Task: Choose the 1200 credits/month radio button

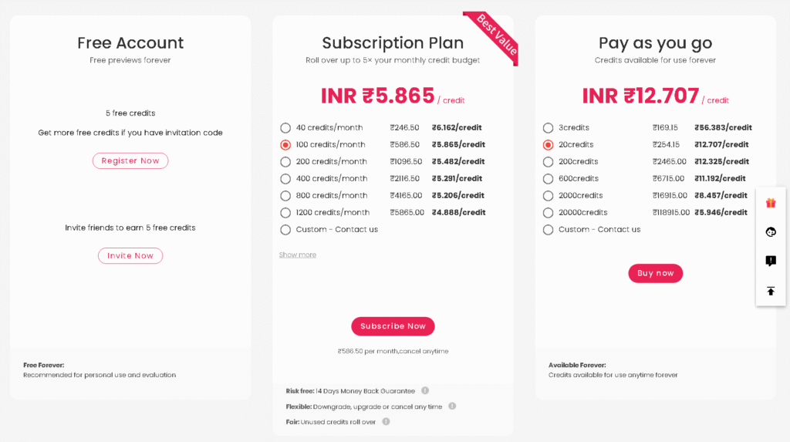Action: (285, 213)
